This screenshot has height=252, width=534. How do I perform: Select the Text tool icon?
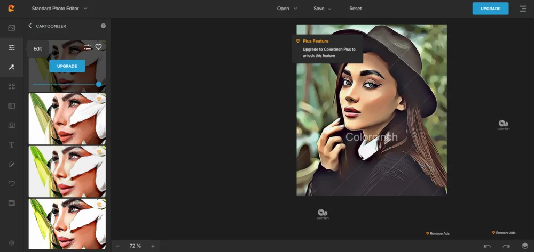(12, 145)
